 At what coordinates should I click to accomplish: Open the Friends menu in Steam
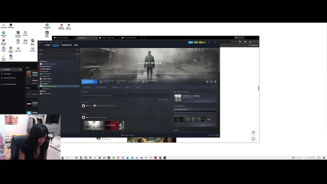tap(51, 42)
